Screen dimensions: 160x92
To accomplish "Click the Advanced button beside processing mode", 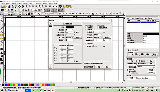I will (x=78, y=38).
